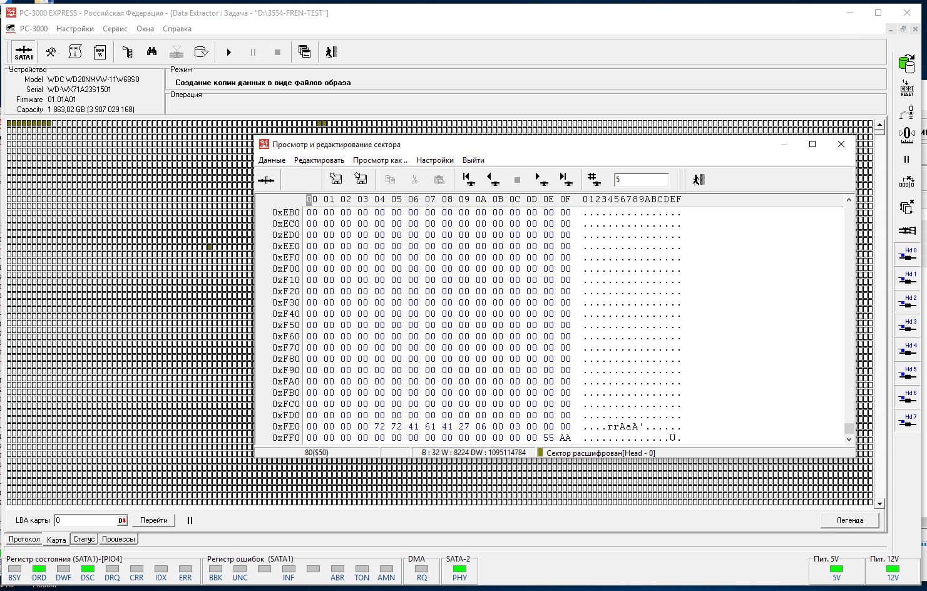Click the binary info scroll icon

(x=75, y=52)
